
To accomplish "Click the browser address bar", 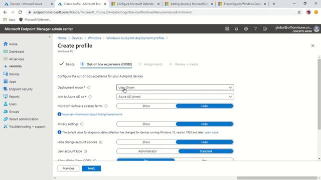I will (162, 12).
